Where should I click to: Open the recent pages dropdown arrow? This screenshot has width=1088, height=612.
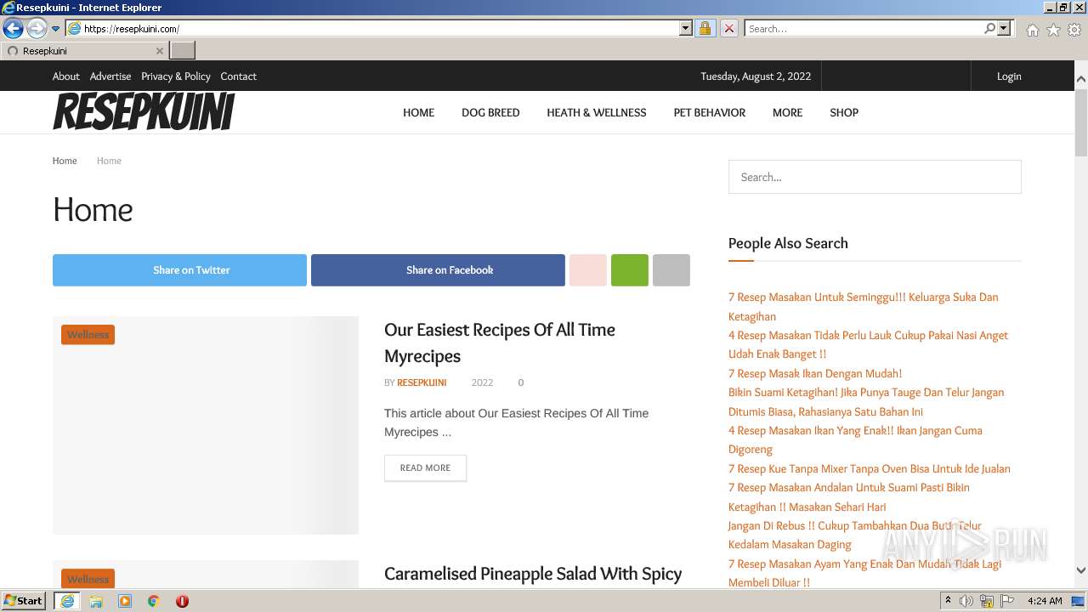[x=56, y=29]
